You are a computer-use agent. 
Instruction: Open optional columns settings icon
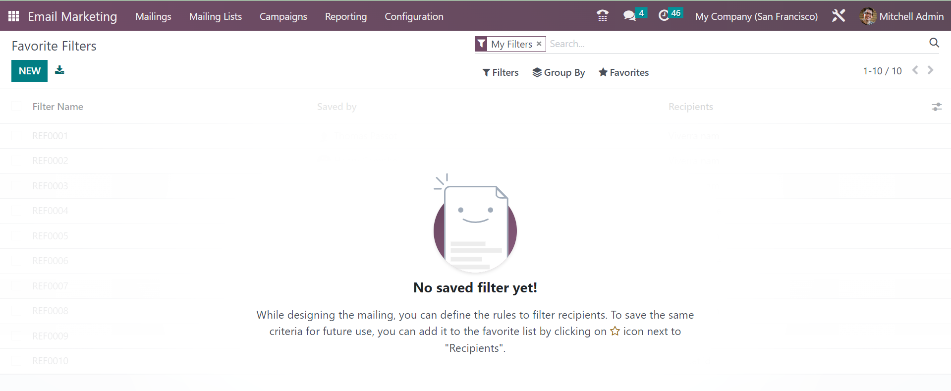tap(937, 107)
